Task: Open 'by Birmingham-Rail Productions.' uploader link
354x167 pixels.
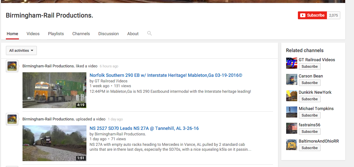Action: pyautogui.click(x=118, y=134)
